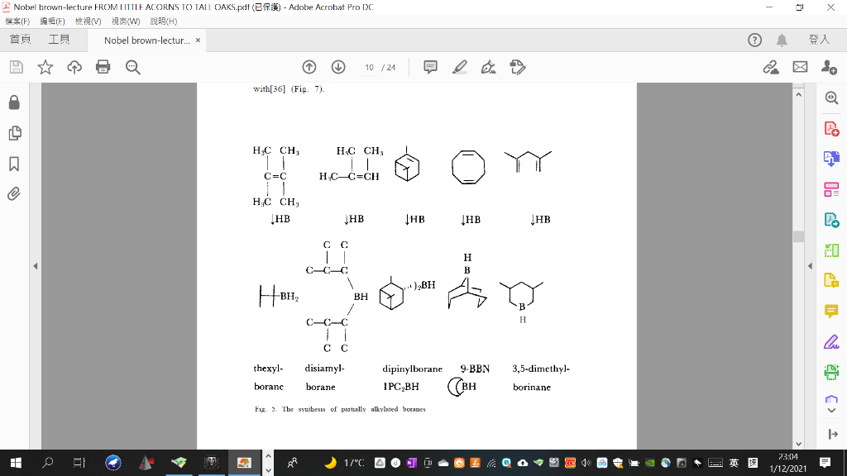
Task: Click the vertical scrollbar up arrow
Action: pyautogui.click(x=798, y=94)
